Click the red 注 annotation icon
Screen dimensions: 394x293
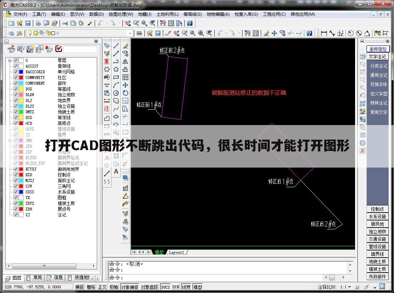(x=106, y=109)
